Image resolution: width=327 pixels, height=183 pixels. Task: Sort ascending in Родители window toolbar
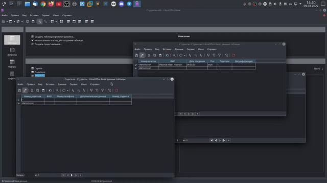78,90
